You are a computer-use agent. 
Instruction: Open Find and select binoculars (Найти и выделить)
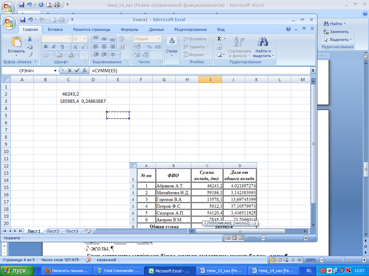[263, 47]
